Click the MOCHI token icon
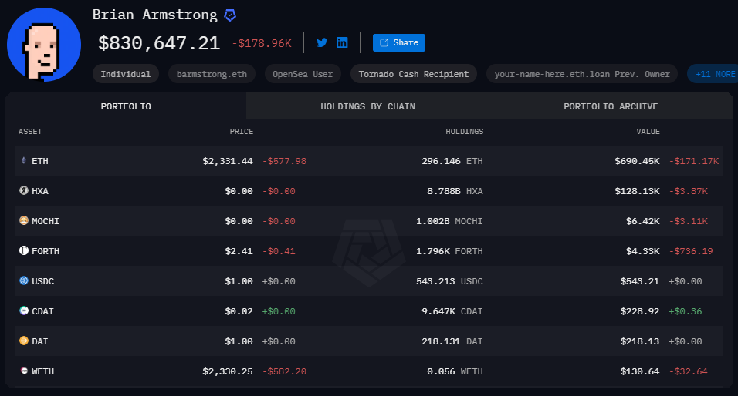Viewport: 738px width, 396px height. 23,221
